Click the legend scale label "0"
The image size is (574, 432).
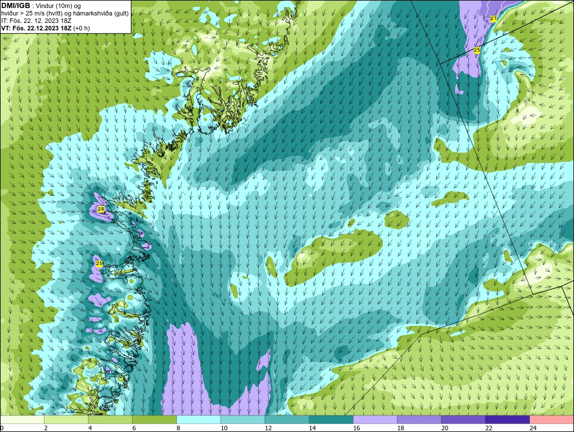(2, 428)
